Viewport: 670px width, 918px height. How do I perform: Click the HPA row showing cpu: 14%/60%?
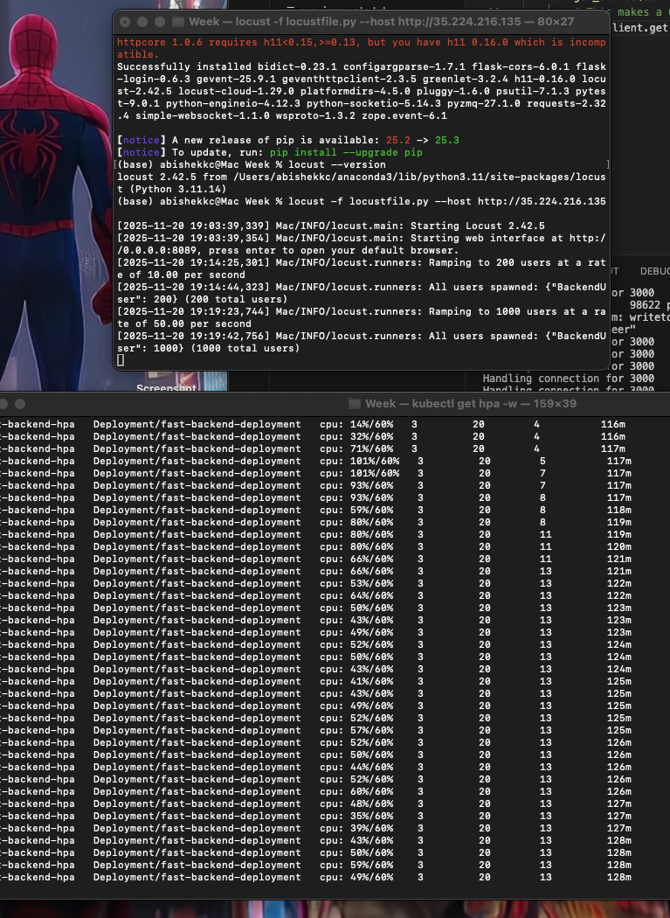click(313, 424)
